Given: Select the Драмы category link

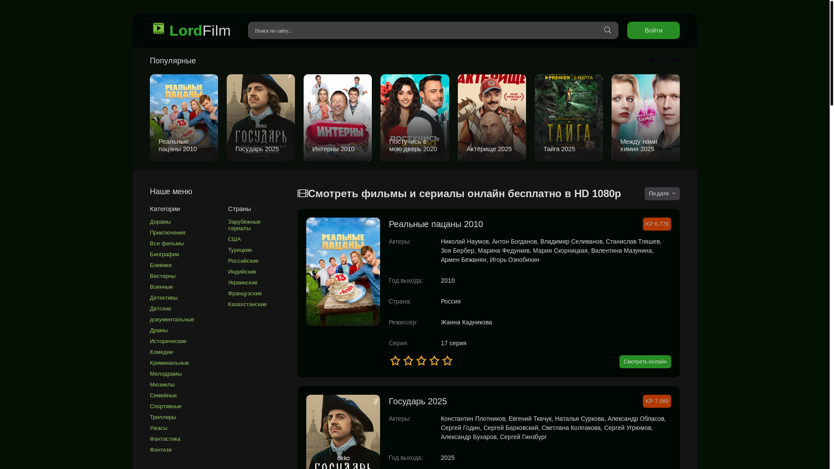Looking at the screenshot, I should (159, 330).
